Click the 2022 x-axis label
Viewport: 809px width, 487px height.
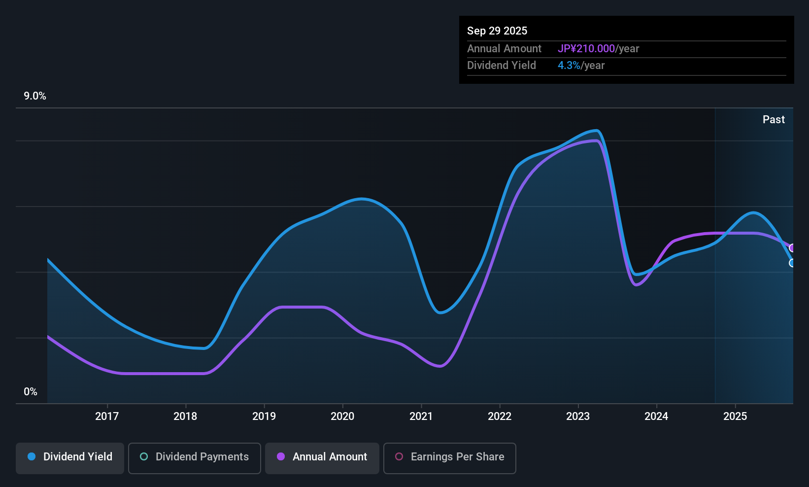pos(500,417)
